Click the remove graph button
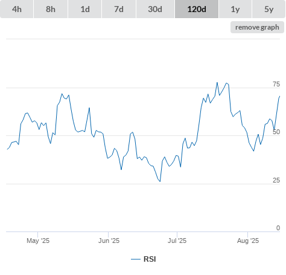The width and height of the screenshot is (286, 275). tap(257, 27)
